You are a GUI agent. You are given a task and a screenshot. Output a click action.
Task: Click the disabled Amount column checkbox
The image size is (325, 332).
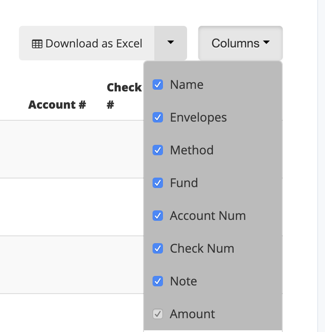pos(158,314)
